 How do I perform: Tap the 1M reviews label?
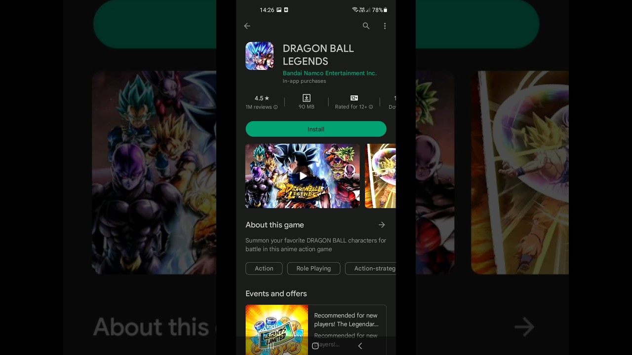(x=259, y=107)
